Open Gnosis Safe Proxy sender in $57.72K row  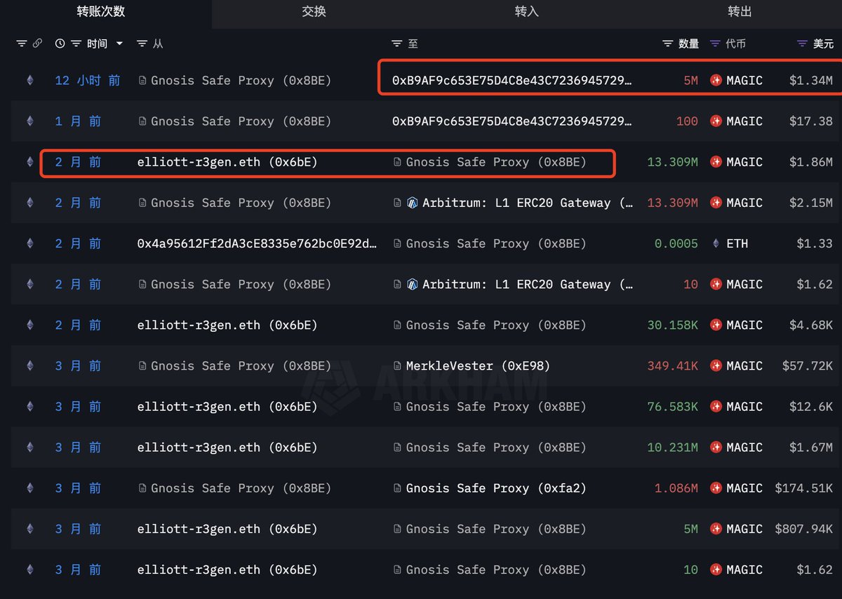pos(241,365)
